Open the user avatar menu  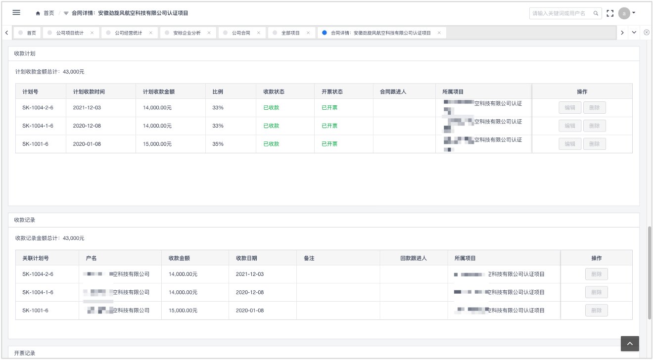point(624,13)
